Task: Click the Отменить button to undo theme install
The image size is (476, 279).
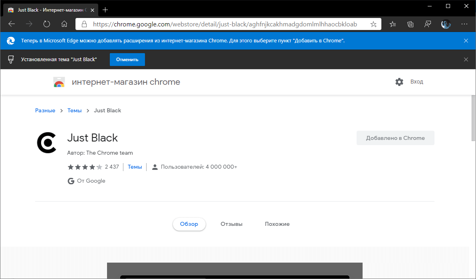Action: coord(127,59)
